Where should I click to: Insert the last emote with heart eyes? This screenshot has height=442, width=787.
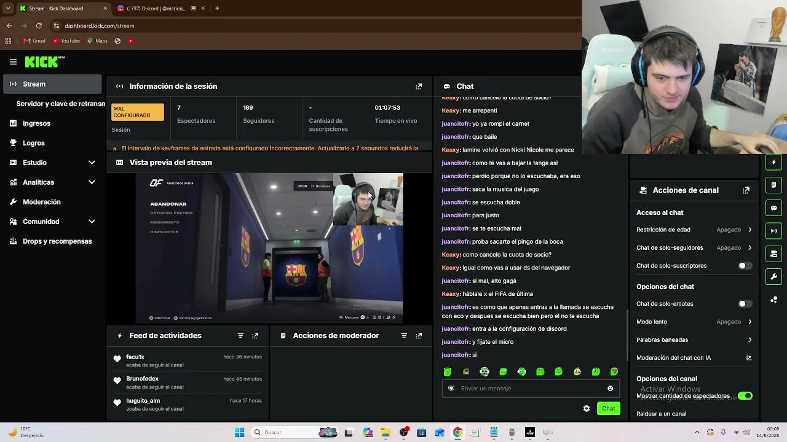point(614,371)
